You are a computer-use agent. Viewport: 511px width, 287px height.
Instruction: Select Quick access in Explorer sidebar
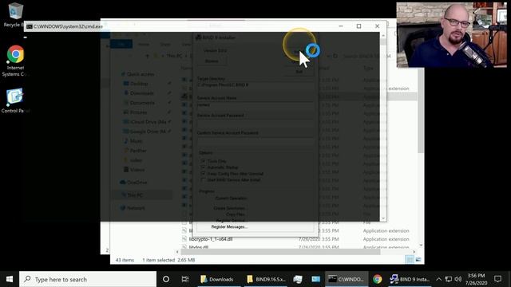tap(141, 74)
